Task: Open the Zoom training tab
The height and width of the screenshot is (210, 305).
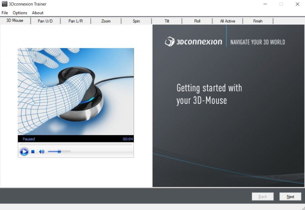Action: 106,21
